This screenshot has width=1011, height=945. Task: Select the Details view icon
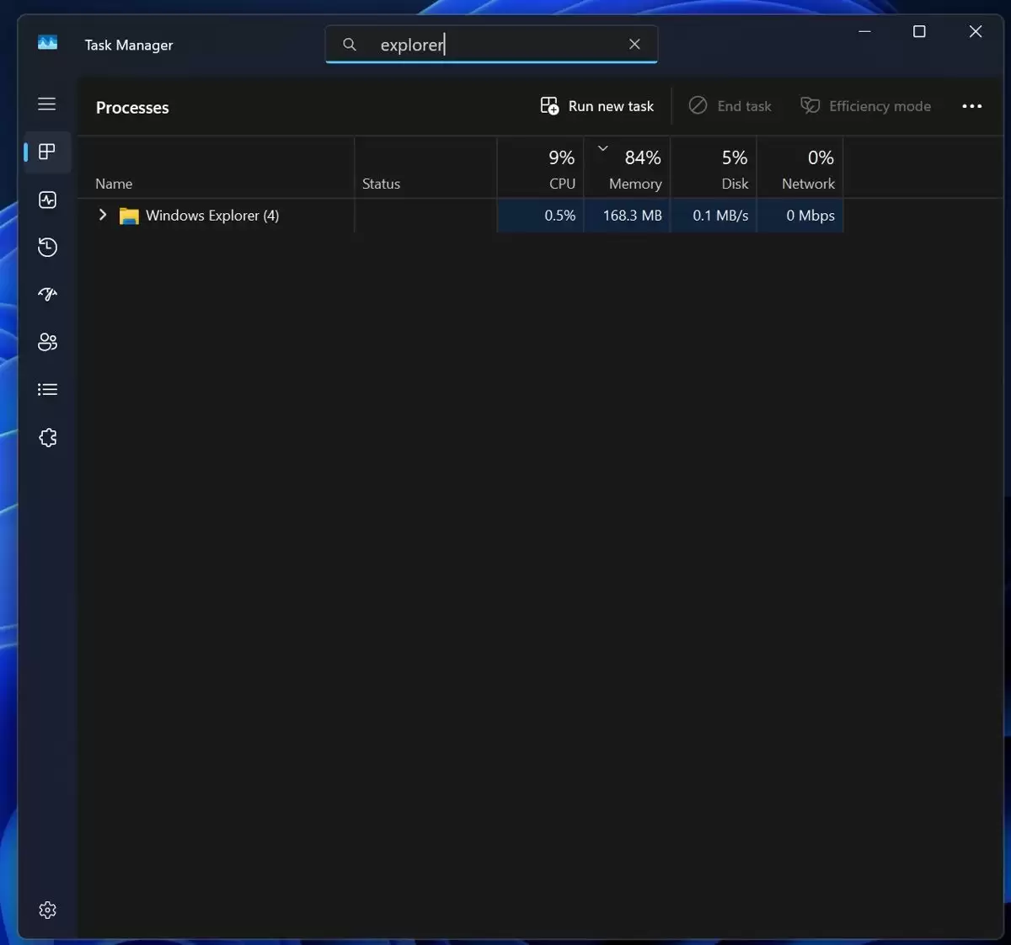[x=47, y=388]
